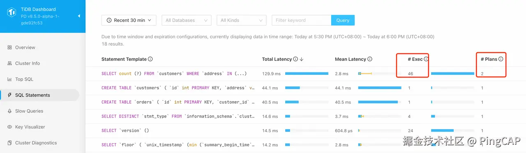526x153 pixels.
Task: Click the 14.6 ms total latency value
Action: [270, 116]
